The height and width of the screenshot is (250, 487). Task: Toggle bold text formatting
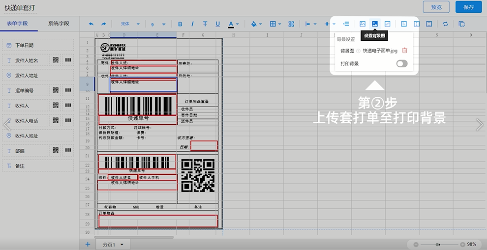pos(180,24)
